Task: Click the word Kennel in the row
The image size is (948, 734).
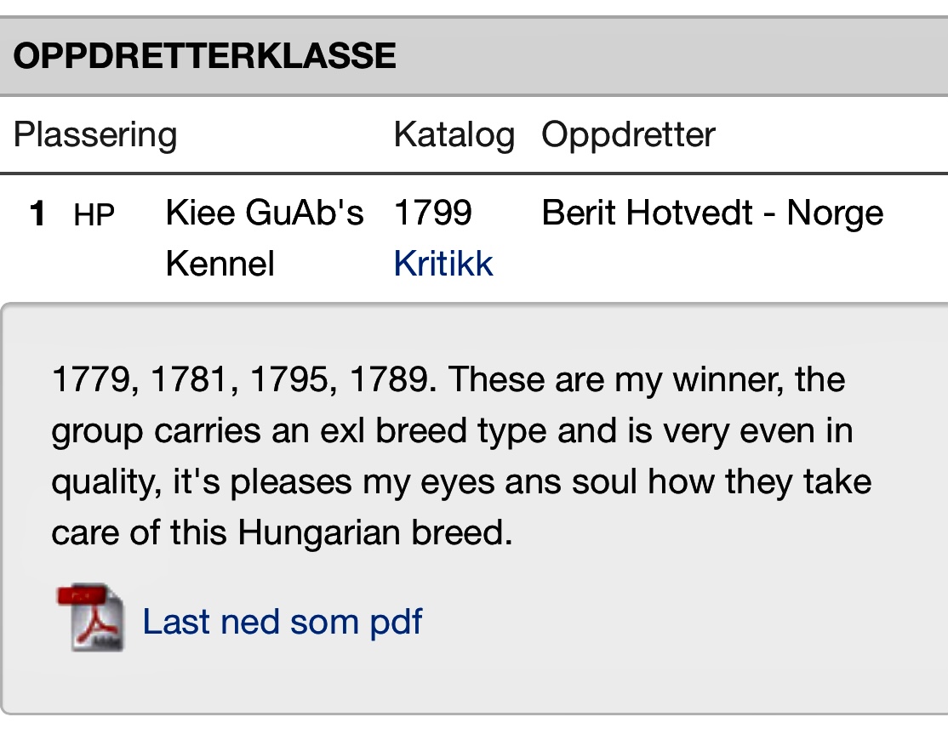Action: coord(220,264)
